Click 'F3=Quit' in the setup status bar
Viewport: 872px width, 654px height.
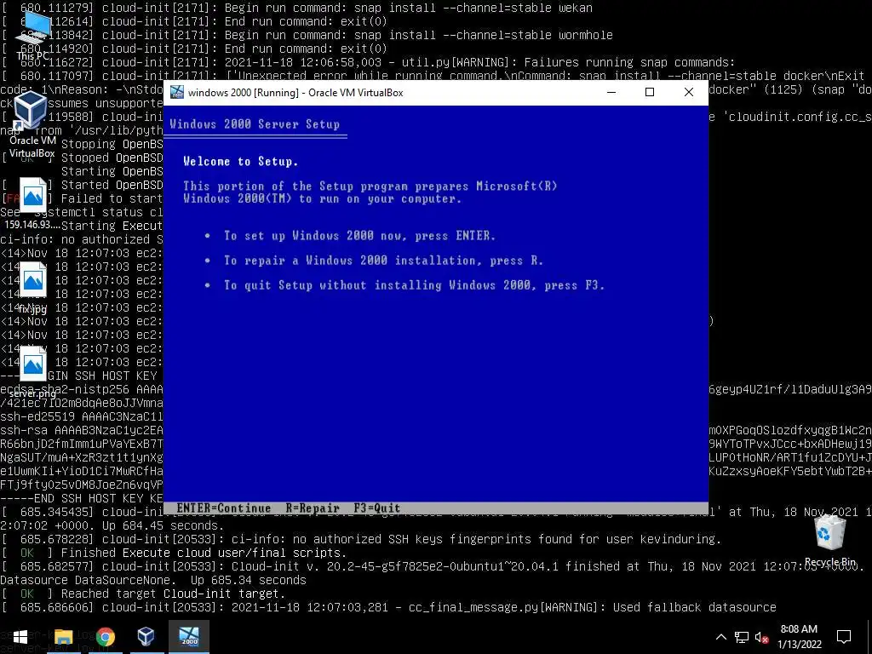click(x=377, y=508)
